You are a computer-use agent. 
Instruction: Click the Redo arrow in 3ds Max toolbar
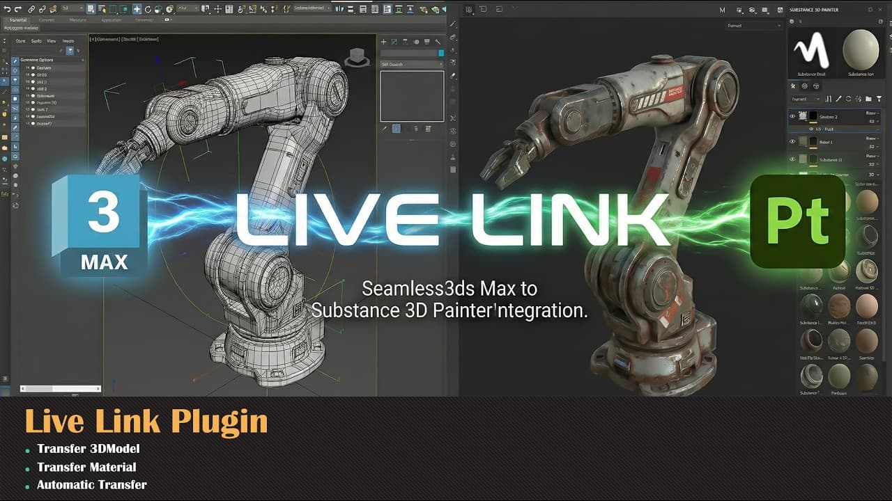coord(18,9)
